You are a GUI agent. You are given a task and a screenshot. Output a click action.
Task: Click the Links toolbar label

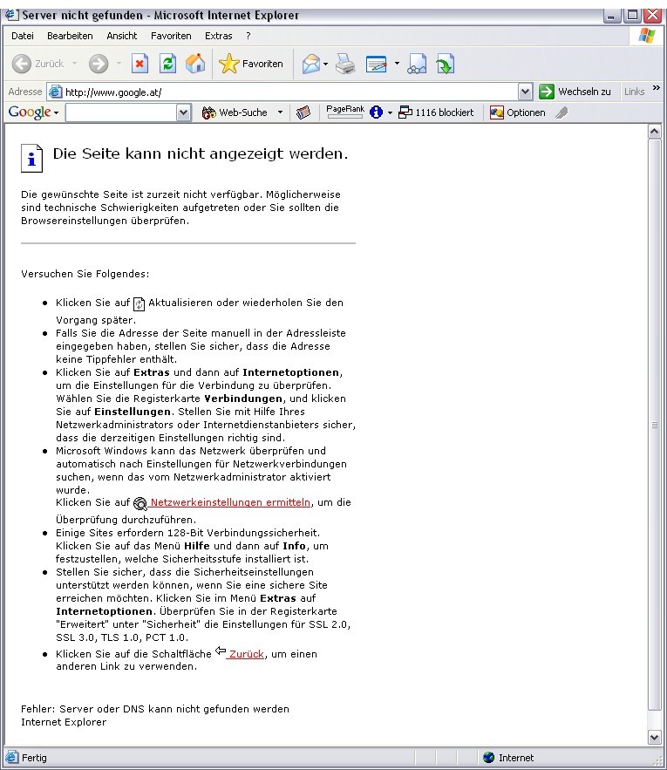coord(634,92)
